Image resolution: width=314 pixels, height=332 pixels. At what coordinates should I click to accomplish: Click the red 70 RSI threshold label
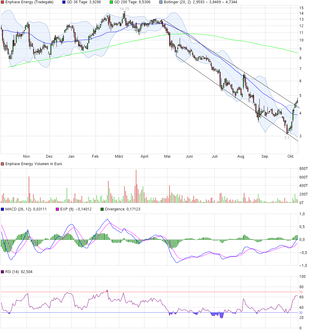click(x=301, y=292)
